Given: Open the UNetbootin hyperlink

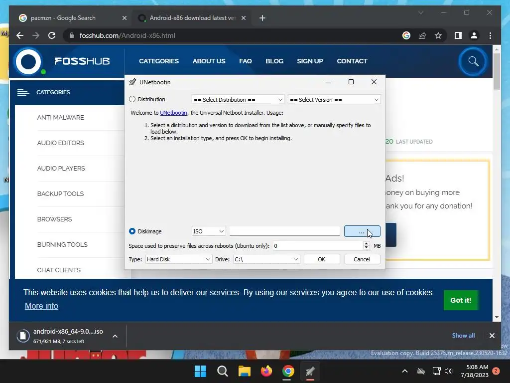Looking at the screenshot, I should [173, 113].
